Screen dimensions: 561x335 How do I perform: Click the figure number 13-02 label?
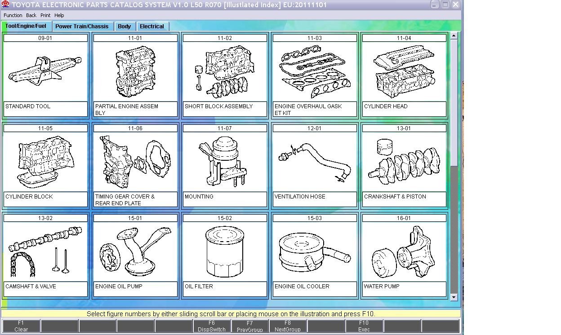coord(45,218)
